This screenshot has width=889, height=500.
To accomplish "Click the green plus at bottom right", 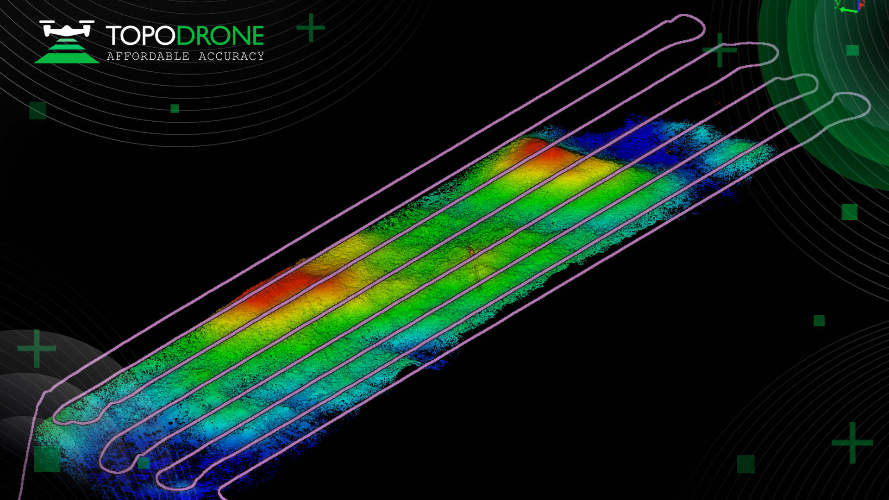I will click(x=852, y=443).
